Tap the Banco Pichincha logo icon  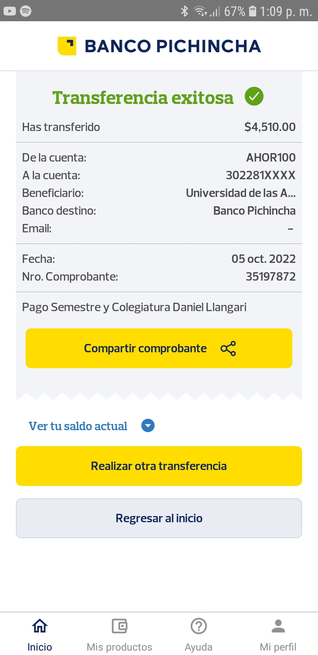click(x=67, y=46)
